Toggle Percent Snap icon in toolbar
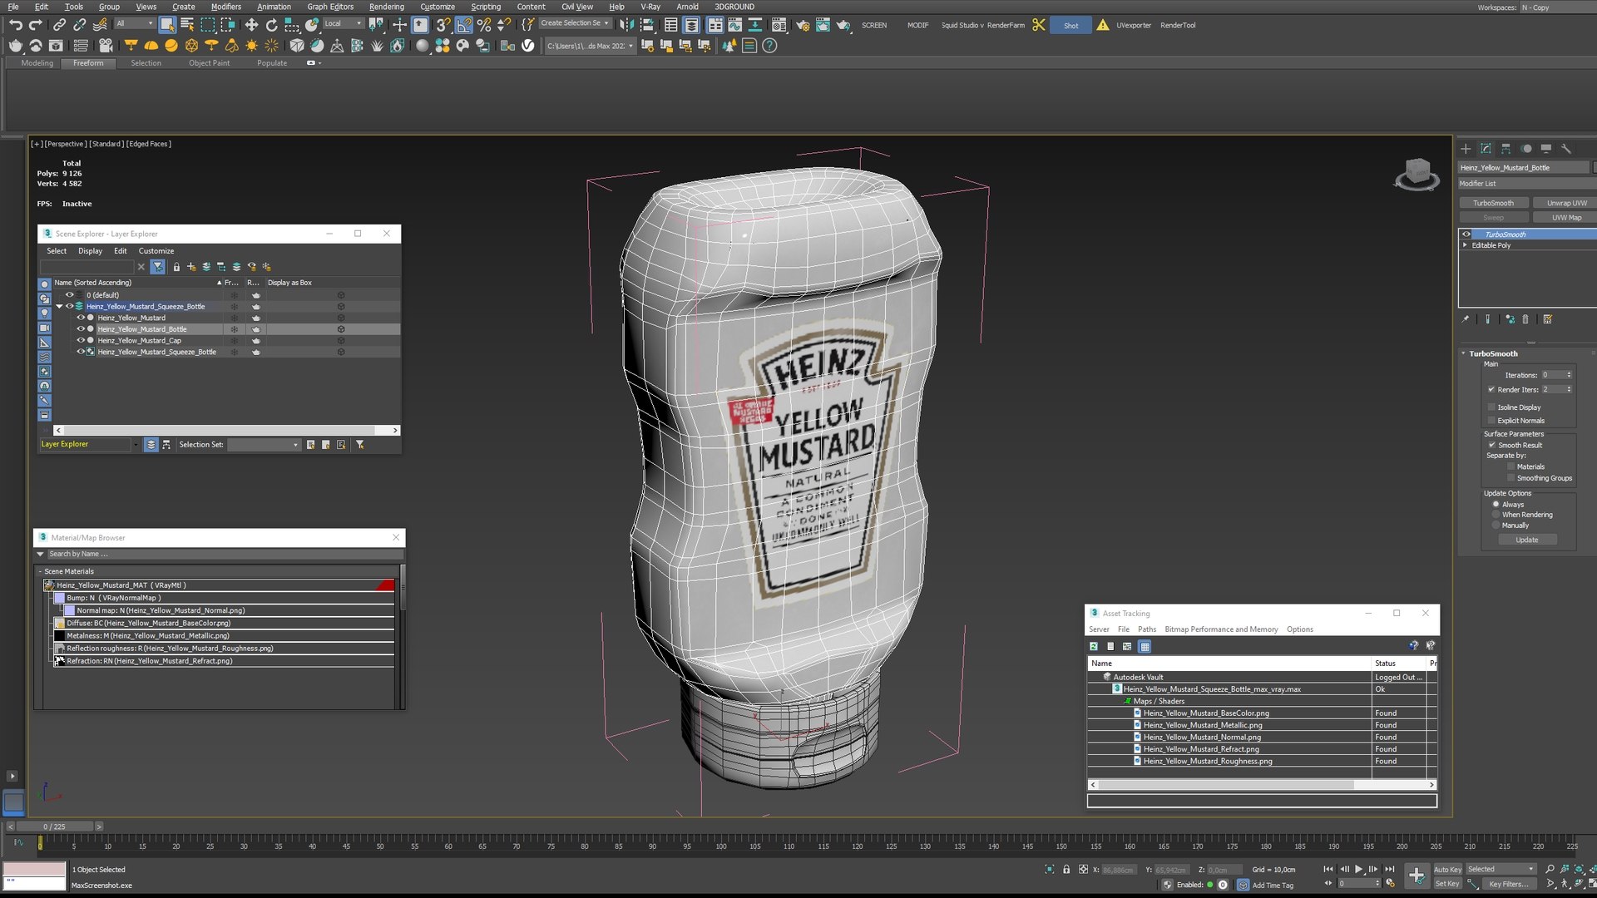The image size is (1597, 898). click(484, 25)
